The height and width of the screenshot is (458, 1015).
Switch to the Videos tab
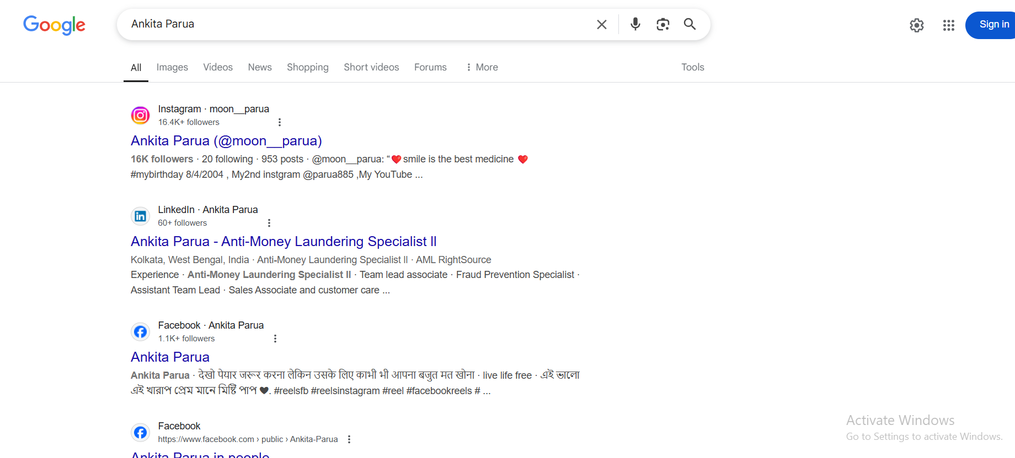(218, 67)
